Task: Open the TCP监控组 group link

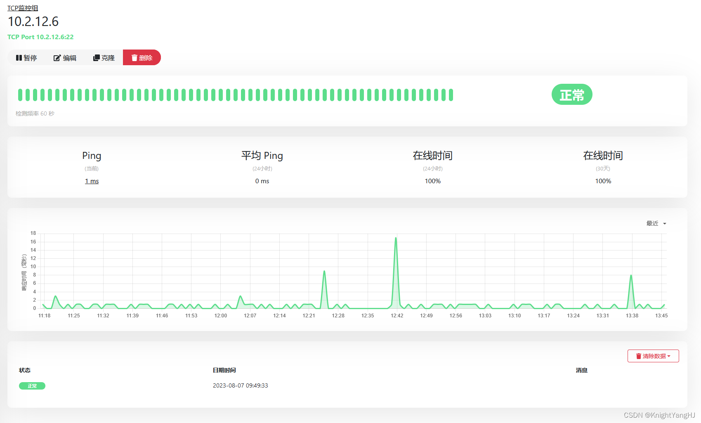Action: 23,8
